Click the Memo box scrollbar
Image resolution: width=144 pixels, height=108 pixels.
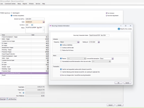click(43, 30)
